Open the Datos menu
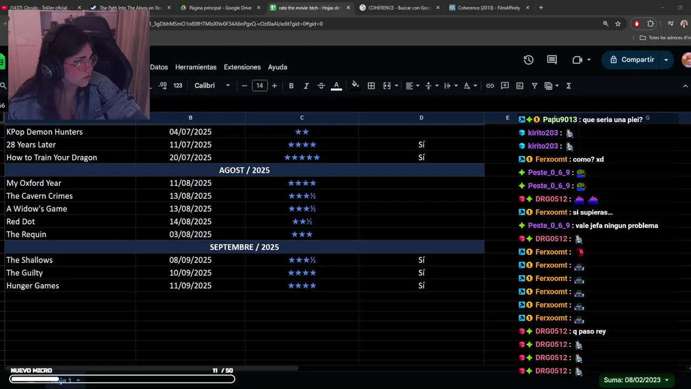Screen dimensions: 691x389 click(159, 67)
